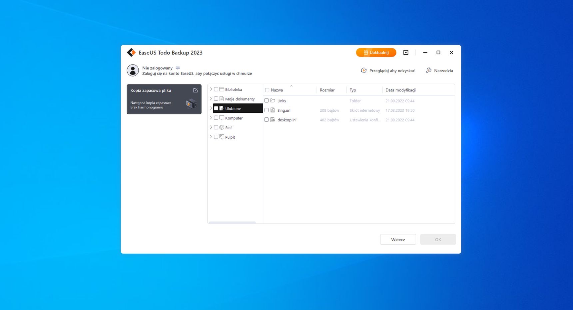
Task: Sort by the Typ column header
Action: [x=353, y=90]
